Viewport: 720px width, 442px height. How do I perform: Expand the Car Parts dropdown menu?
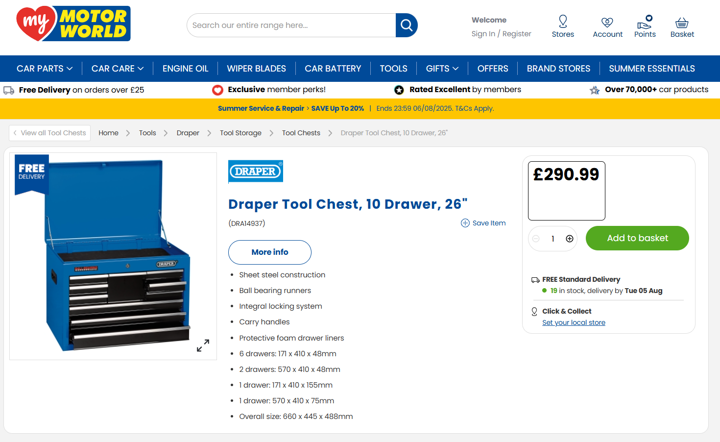point(45,69)
